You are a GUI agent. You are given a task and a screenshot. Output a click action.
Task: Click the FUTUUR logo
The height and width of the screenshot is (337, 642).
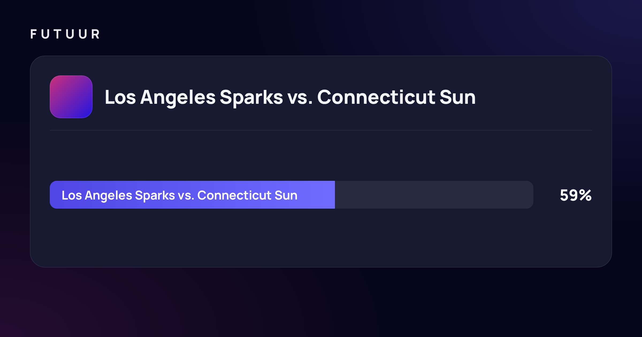pyautogui.click(x=65, y=34)
